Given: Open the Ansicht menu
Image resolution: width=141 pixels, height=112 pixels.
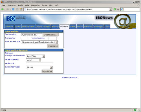Looking at the screenshot, I should pyautogui.click(x=20, y=5).
